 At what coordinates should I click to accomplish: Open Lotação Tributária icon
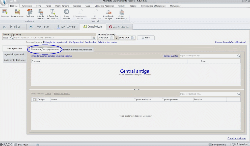pyautogui.click(x=40, y=14)
